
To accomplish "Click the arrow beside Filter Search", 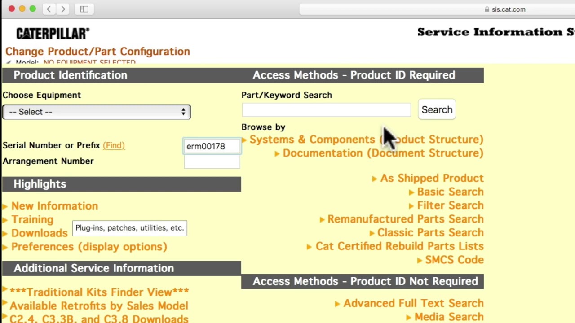I will click(x=411, y=206).
